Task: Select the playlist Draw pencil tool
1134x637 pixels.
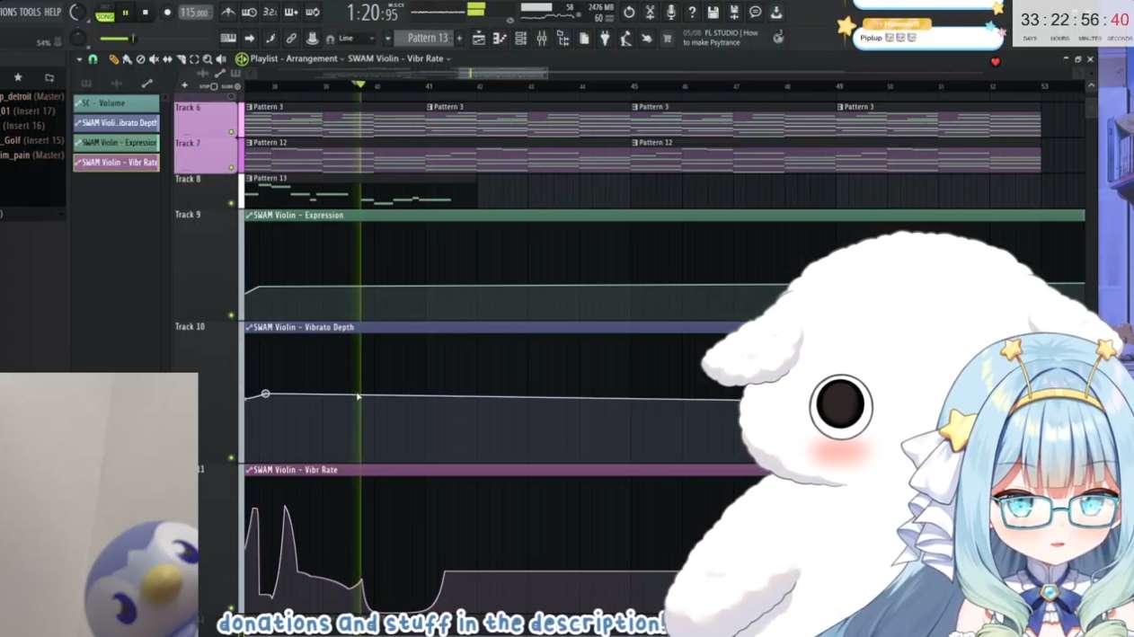Action: tap(113, 59)
